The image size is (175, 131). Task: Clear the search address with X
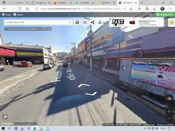[x=70, y=22]
